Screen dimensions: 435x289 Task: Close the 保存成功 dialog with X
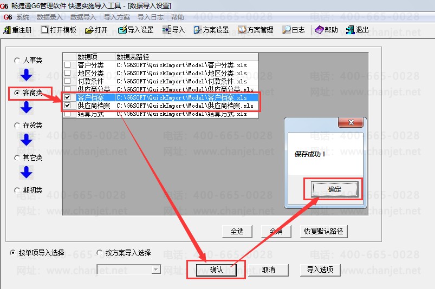pyautogui.click(x=351, y=122)
